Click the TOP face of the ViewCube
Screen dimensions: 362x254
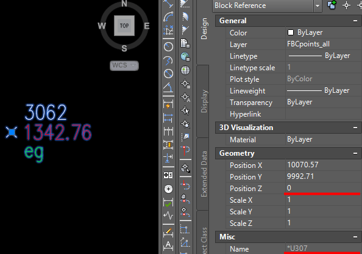[124, 26]
